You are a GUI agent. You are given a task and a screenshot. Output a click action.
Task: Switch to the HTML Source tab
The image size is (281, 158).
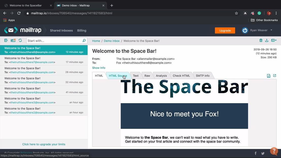click(x=118, y=75)
